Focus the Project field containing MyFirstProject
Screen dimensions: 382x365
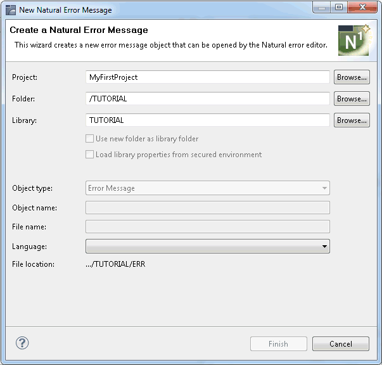point(207,77)
